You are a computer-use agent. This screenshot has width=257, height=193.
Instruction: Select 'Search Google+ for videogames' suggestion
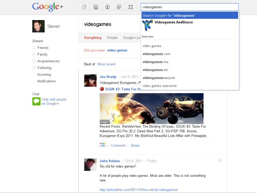click(x=190, y=15)
